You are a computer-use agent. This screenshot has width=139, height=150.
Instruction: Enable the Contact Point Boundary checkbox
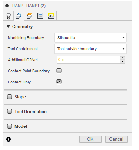click(59, 71)
